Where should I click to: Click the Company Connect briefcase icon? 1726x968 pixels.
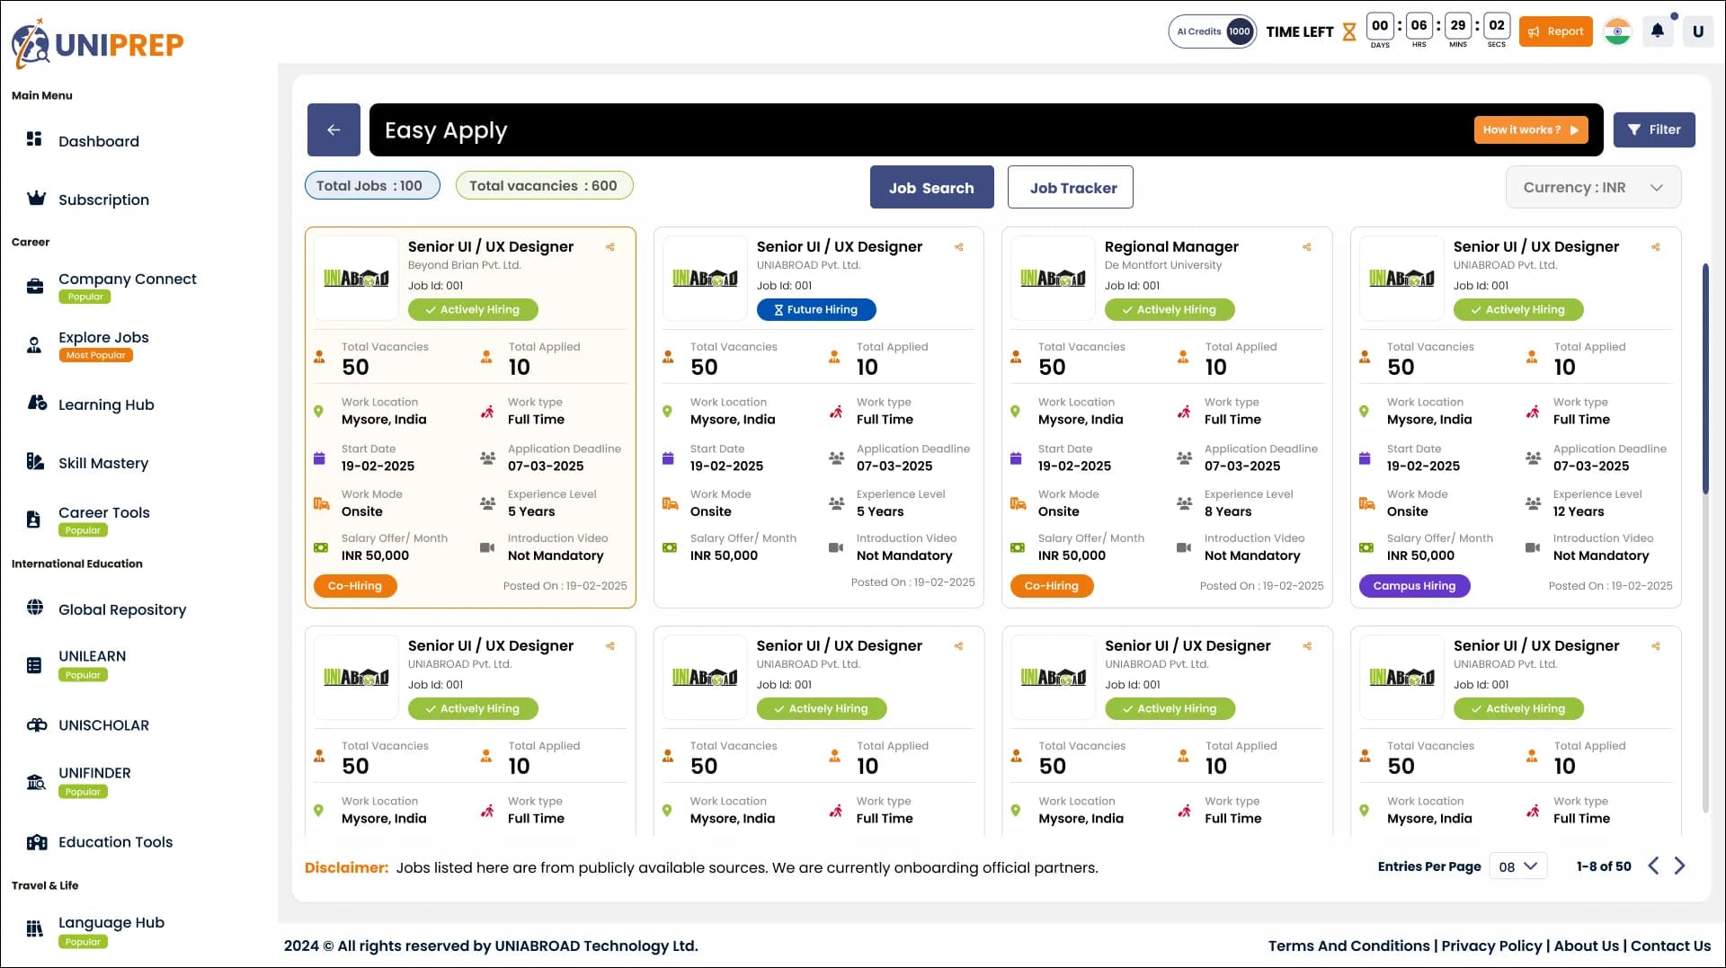click(35, 287)
